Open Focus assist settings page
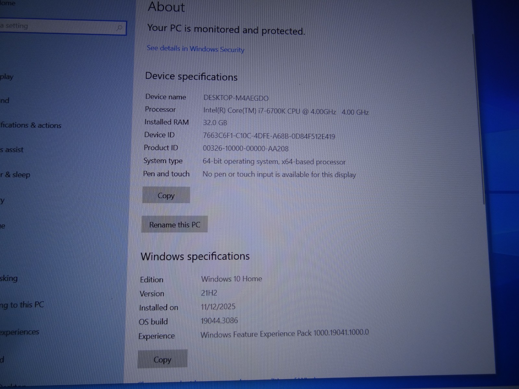Viewport: 519px width, 389px height. (x=12, y=150)
